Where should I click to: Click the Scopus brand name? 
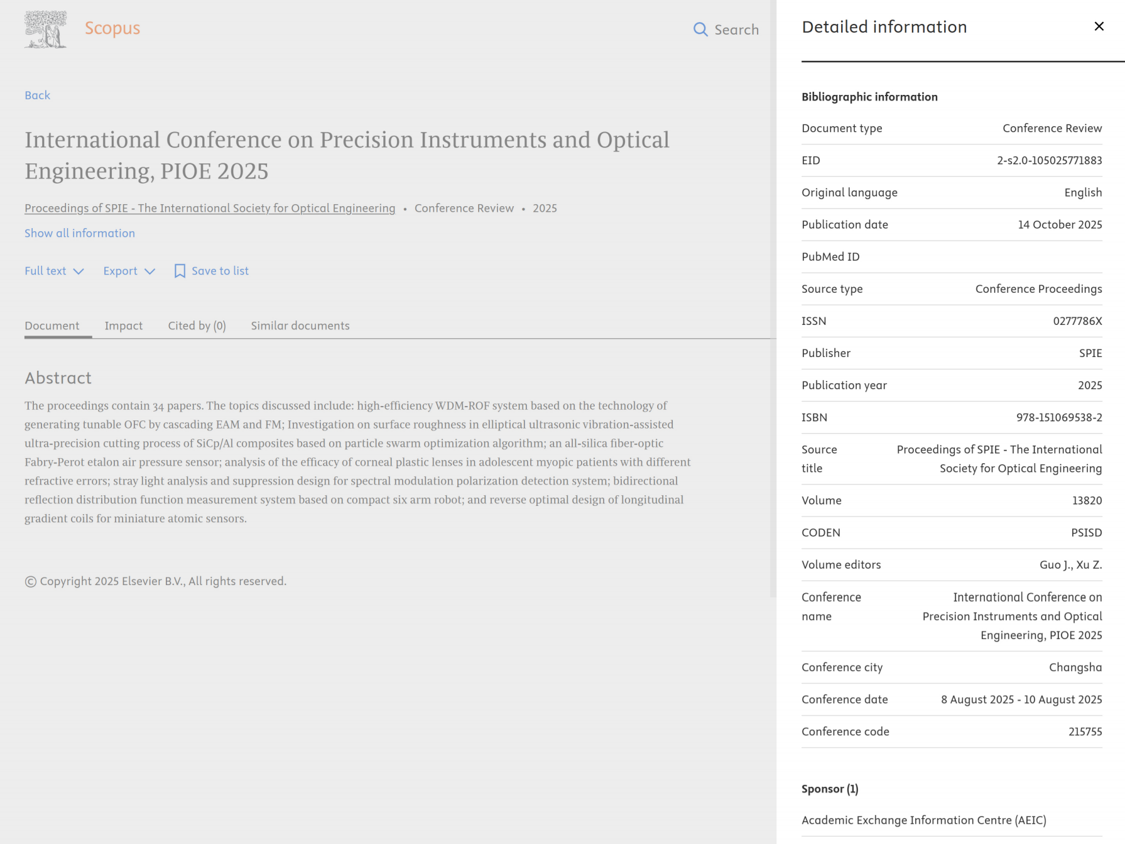coord(112,28)
